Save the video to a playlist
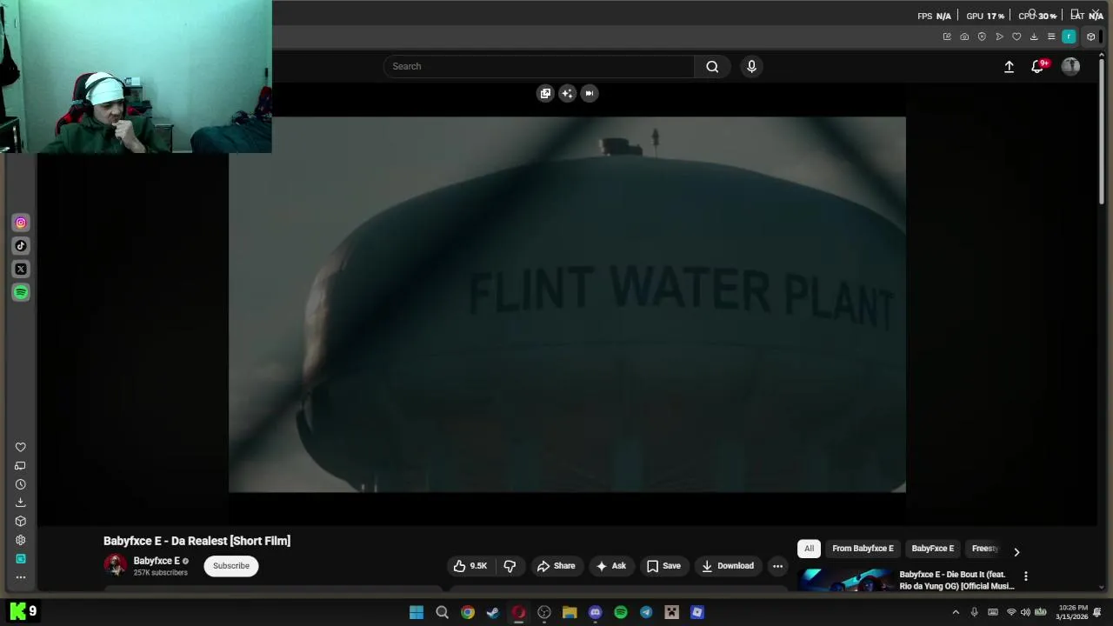Image resolution: width=1113 pixels, height=626 pixels. [663, 566]
